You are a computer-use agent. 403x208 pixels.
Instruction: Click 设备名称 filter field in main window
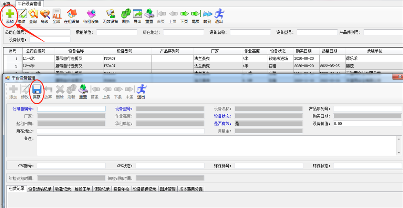[250, 32]
